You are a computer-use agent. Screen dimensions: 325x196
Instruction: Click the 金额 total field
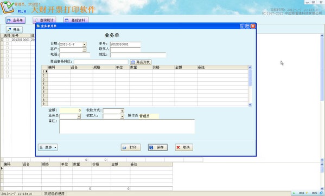pos(71,110)
